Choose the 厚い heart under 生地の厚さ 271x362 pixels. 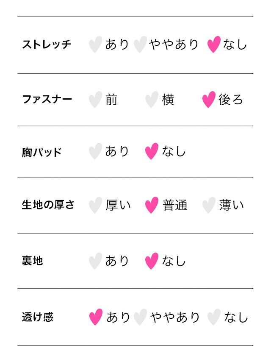96,205
